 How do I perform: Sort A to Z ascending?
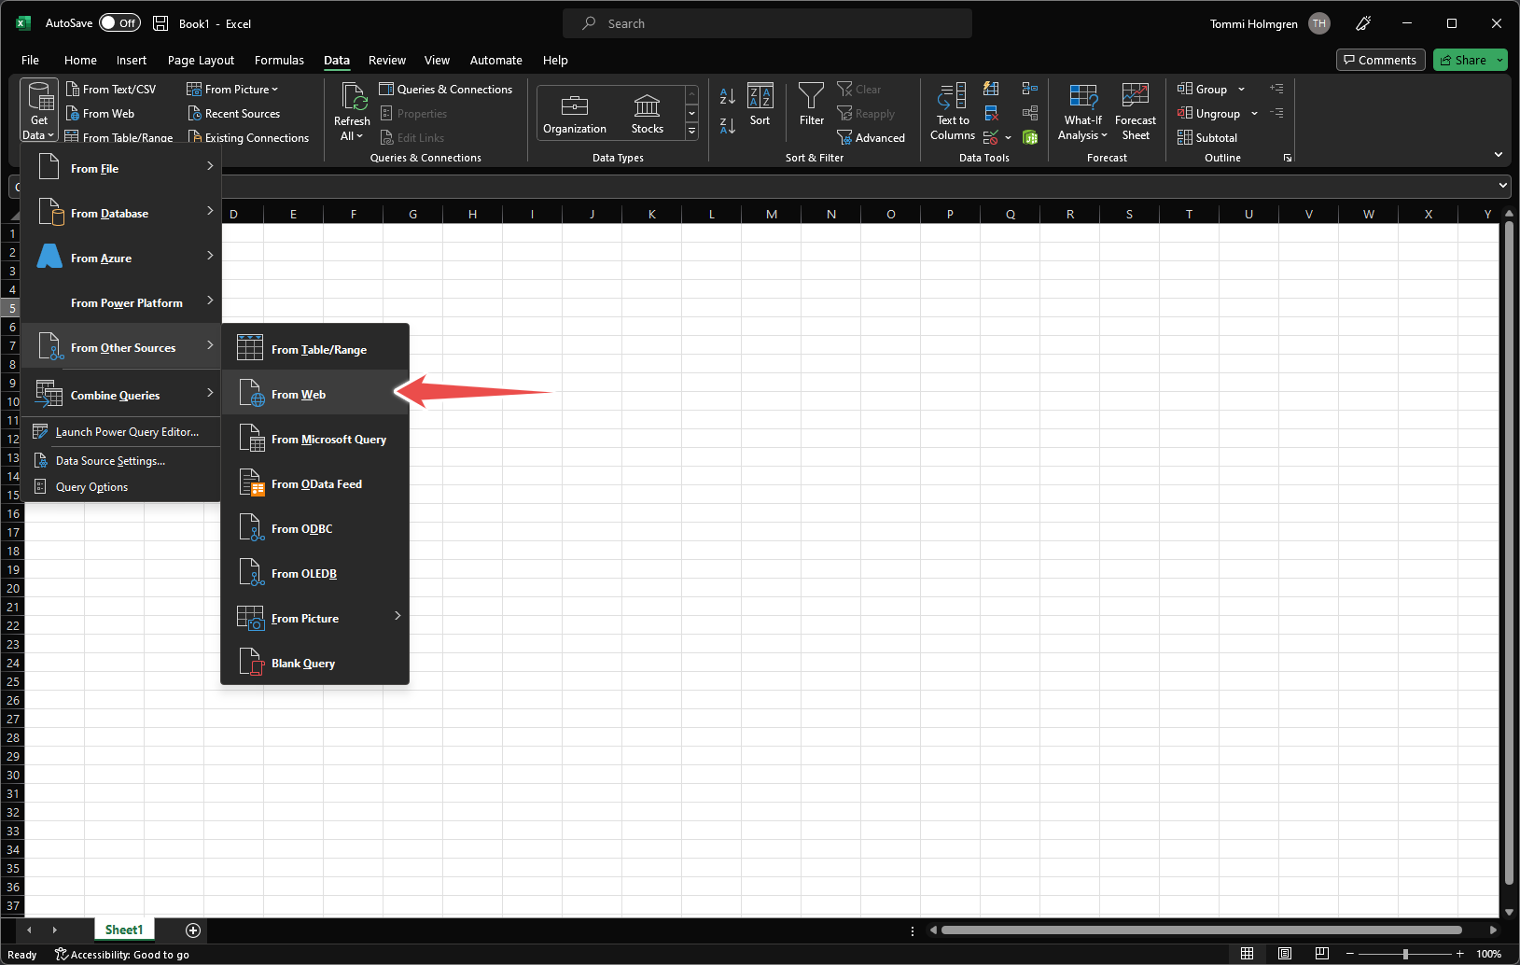[x=728, y=96]
